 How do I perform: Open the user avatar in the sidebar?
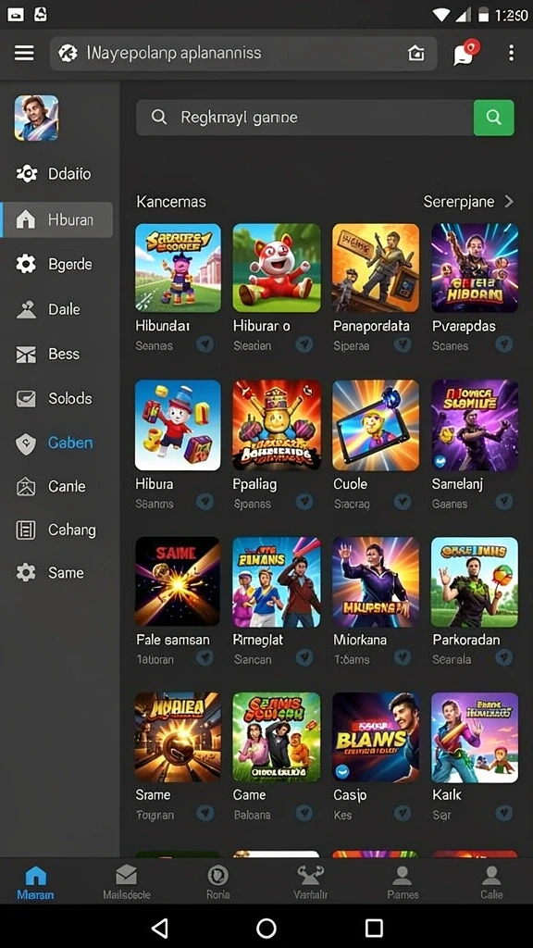pos(36,118)
